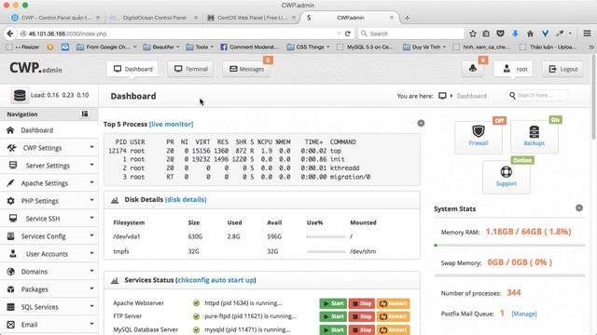This screenshot has width=597, height=335.
Task: Expand Email menu in sidebar
Action: pos(49,325)
